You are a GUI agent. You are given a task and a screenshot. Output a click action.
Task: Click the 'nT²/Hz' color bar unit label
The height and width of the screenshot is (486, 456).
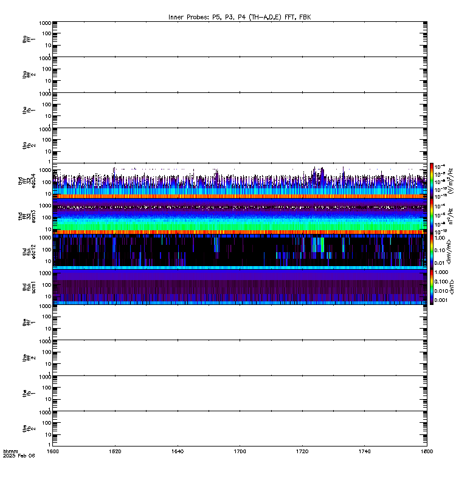coord(451,216)
